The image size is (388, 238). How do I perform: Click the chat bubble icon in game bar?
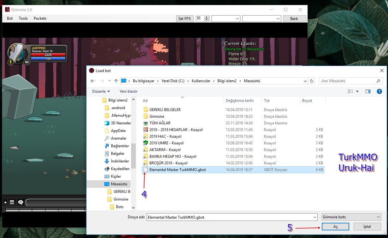pos(21,202)
